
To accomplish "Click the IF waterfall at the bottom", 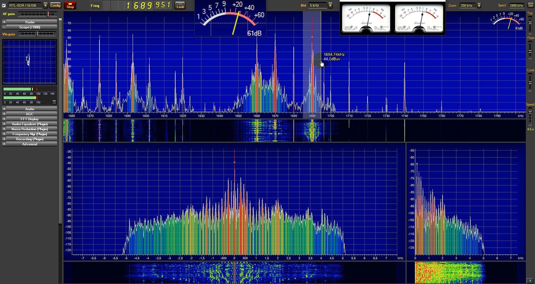I will (234, 272).
